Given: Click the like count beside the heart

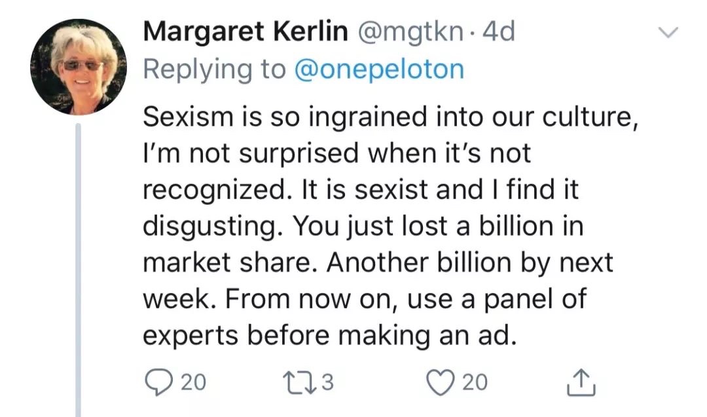Looking at the screenshot, I should coord(475,382).
